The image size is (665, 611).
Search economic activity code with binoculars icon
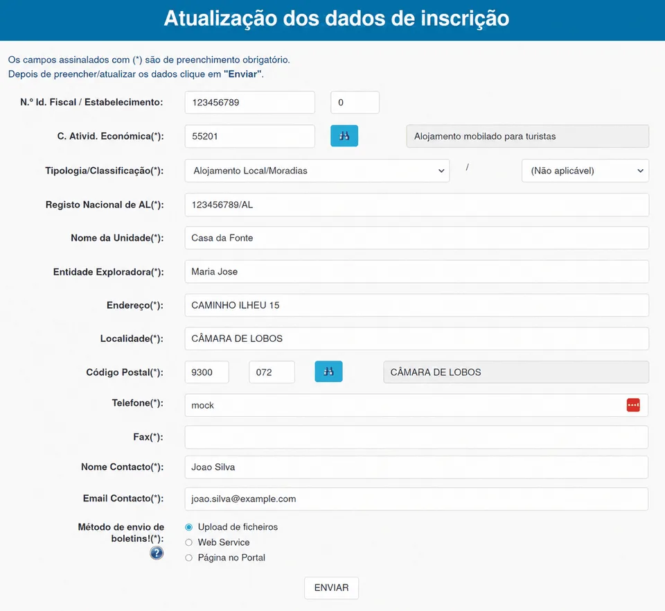point(344,136)
